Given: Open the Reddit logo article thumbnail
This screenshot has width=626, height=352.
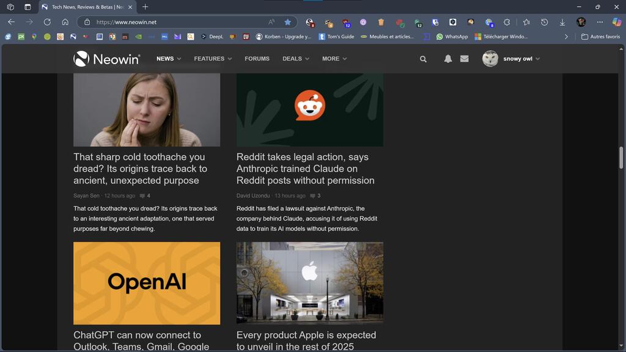Looking at the screenshot, I should 310,110.
